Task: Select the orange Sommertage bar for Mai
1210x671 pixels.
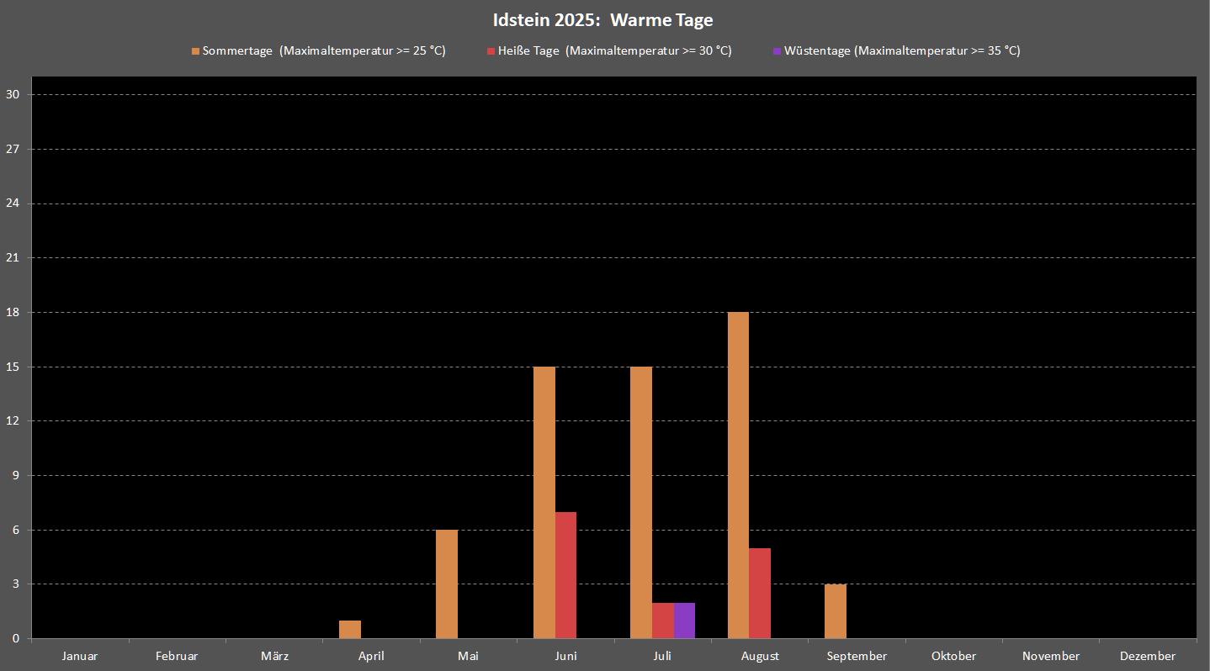Action: [447, 584]
